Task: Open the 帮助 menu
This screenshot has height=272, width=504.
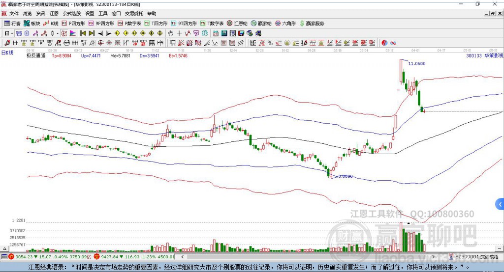Action: [152, 13]
